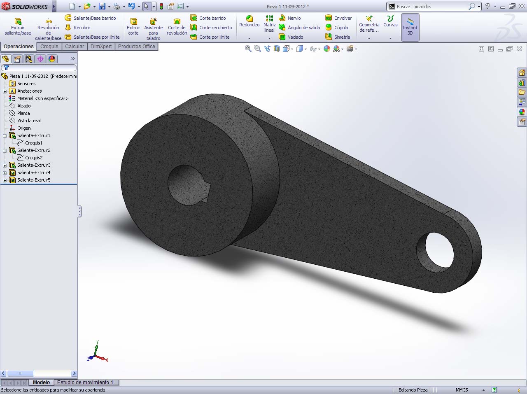Expand the Saliente-Extruir5 feature
The height and width of the screenshot is (394, 527).
tap(5, 180)
